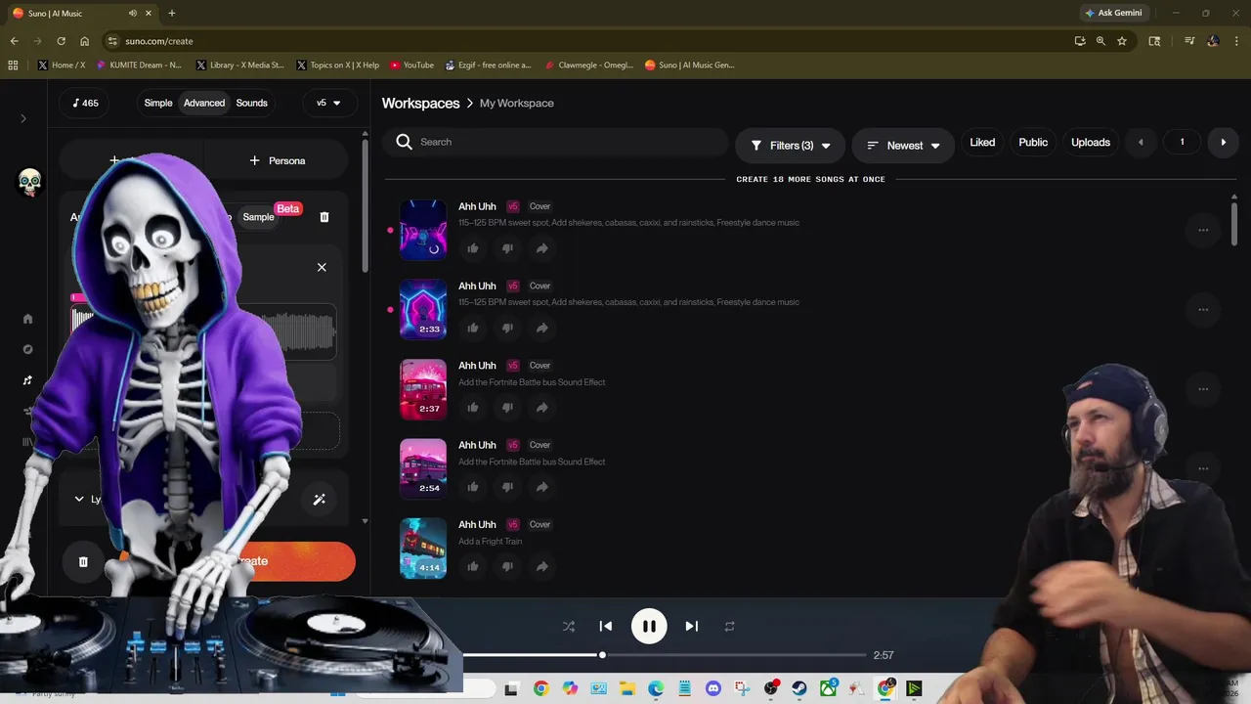1251x704 pixels.
Task: Bookmark this page with the star icon
Action: [1122, 41]
